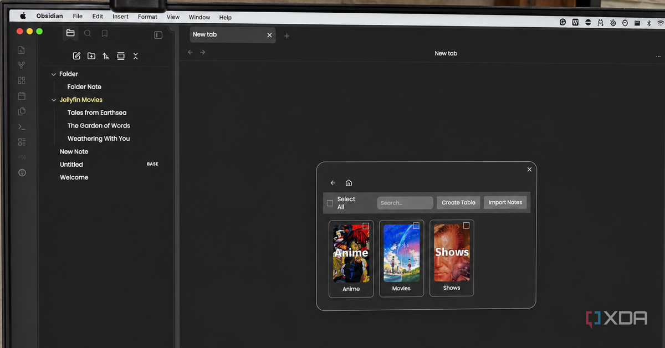Screen dimensions: 665x348
Task: Click auto-reveal current file icon
Action: point(120,56)
